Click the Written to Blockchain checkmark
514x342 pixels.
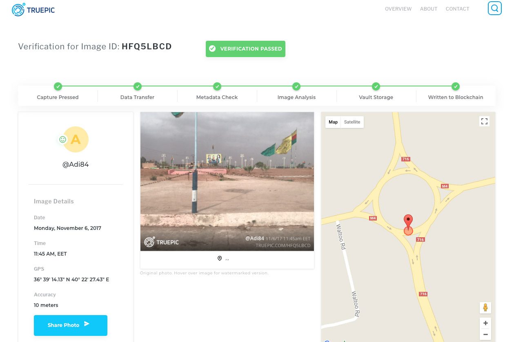tap(456, 86)
